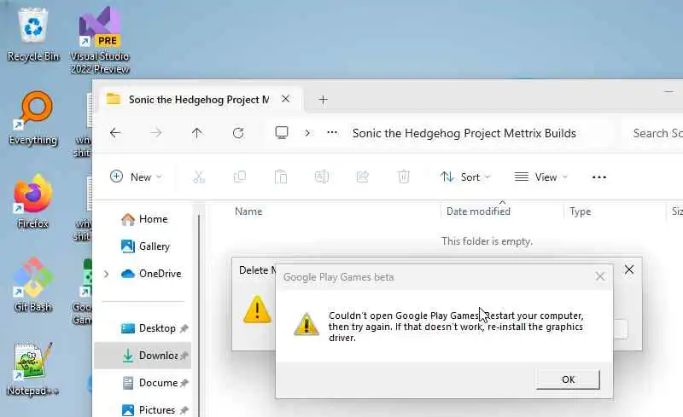Refresh the current folder view
The height and width of the screenshot is (417, 683).
click(x=238, y=133)
